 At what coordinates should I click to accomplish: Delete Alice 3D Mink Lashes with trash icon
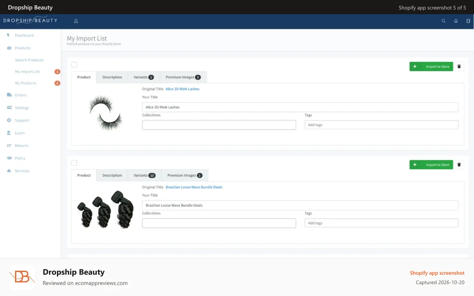(x=459, y=66)
